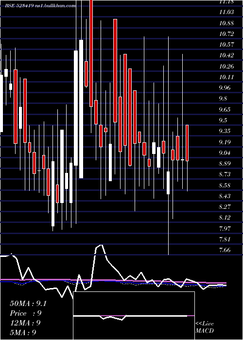
Task: Click the 9.8 price axis label
Action: point(224,99)
